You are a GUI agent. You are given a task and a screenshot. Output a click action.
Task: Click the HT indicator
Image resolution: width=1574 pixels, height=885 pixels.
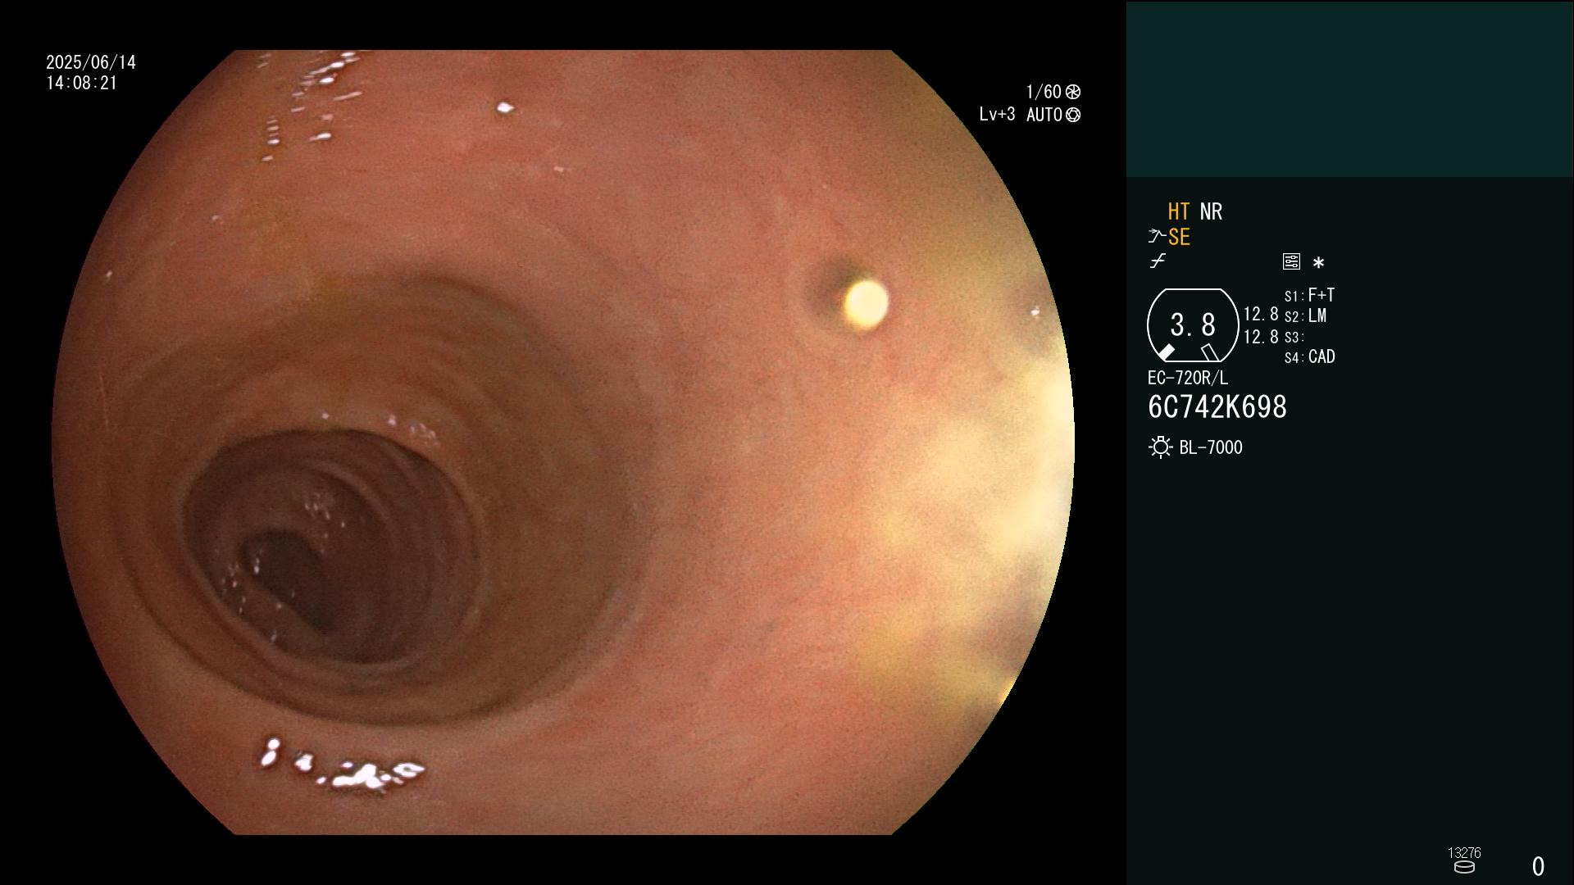point(1178,211)
